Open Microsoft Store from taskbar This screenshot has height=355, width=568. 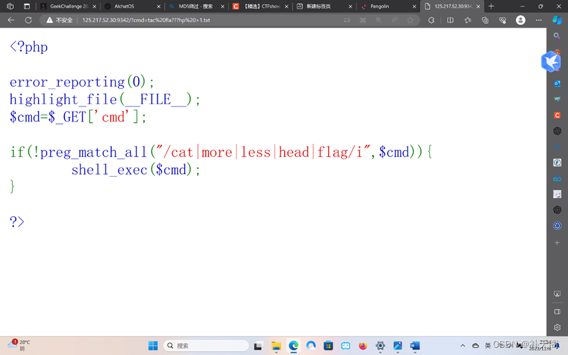(328, 346)
